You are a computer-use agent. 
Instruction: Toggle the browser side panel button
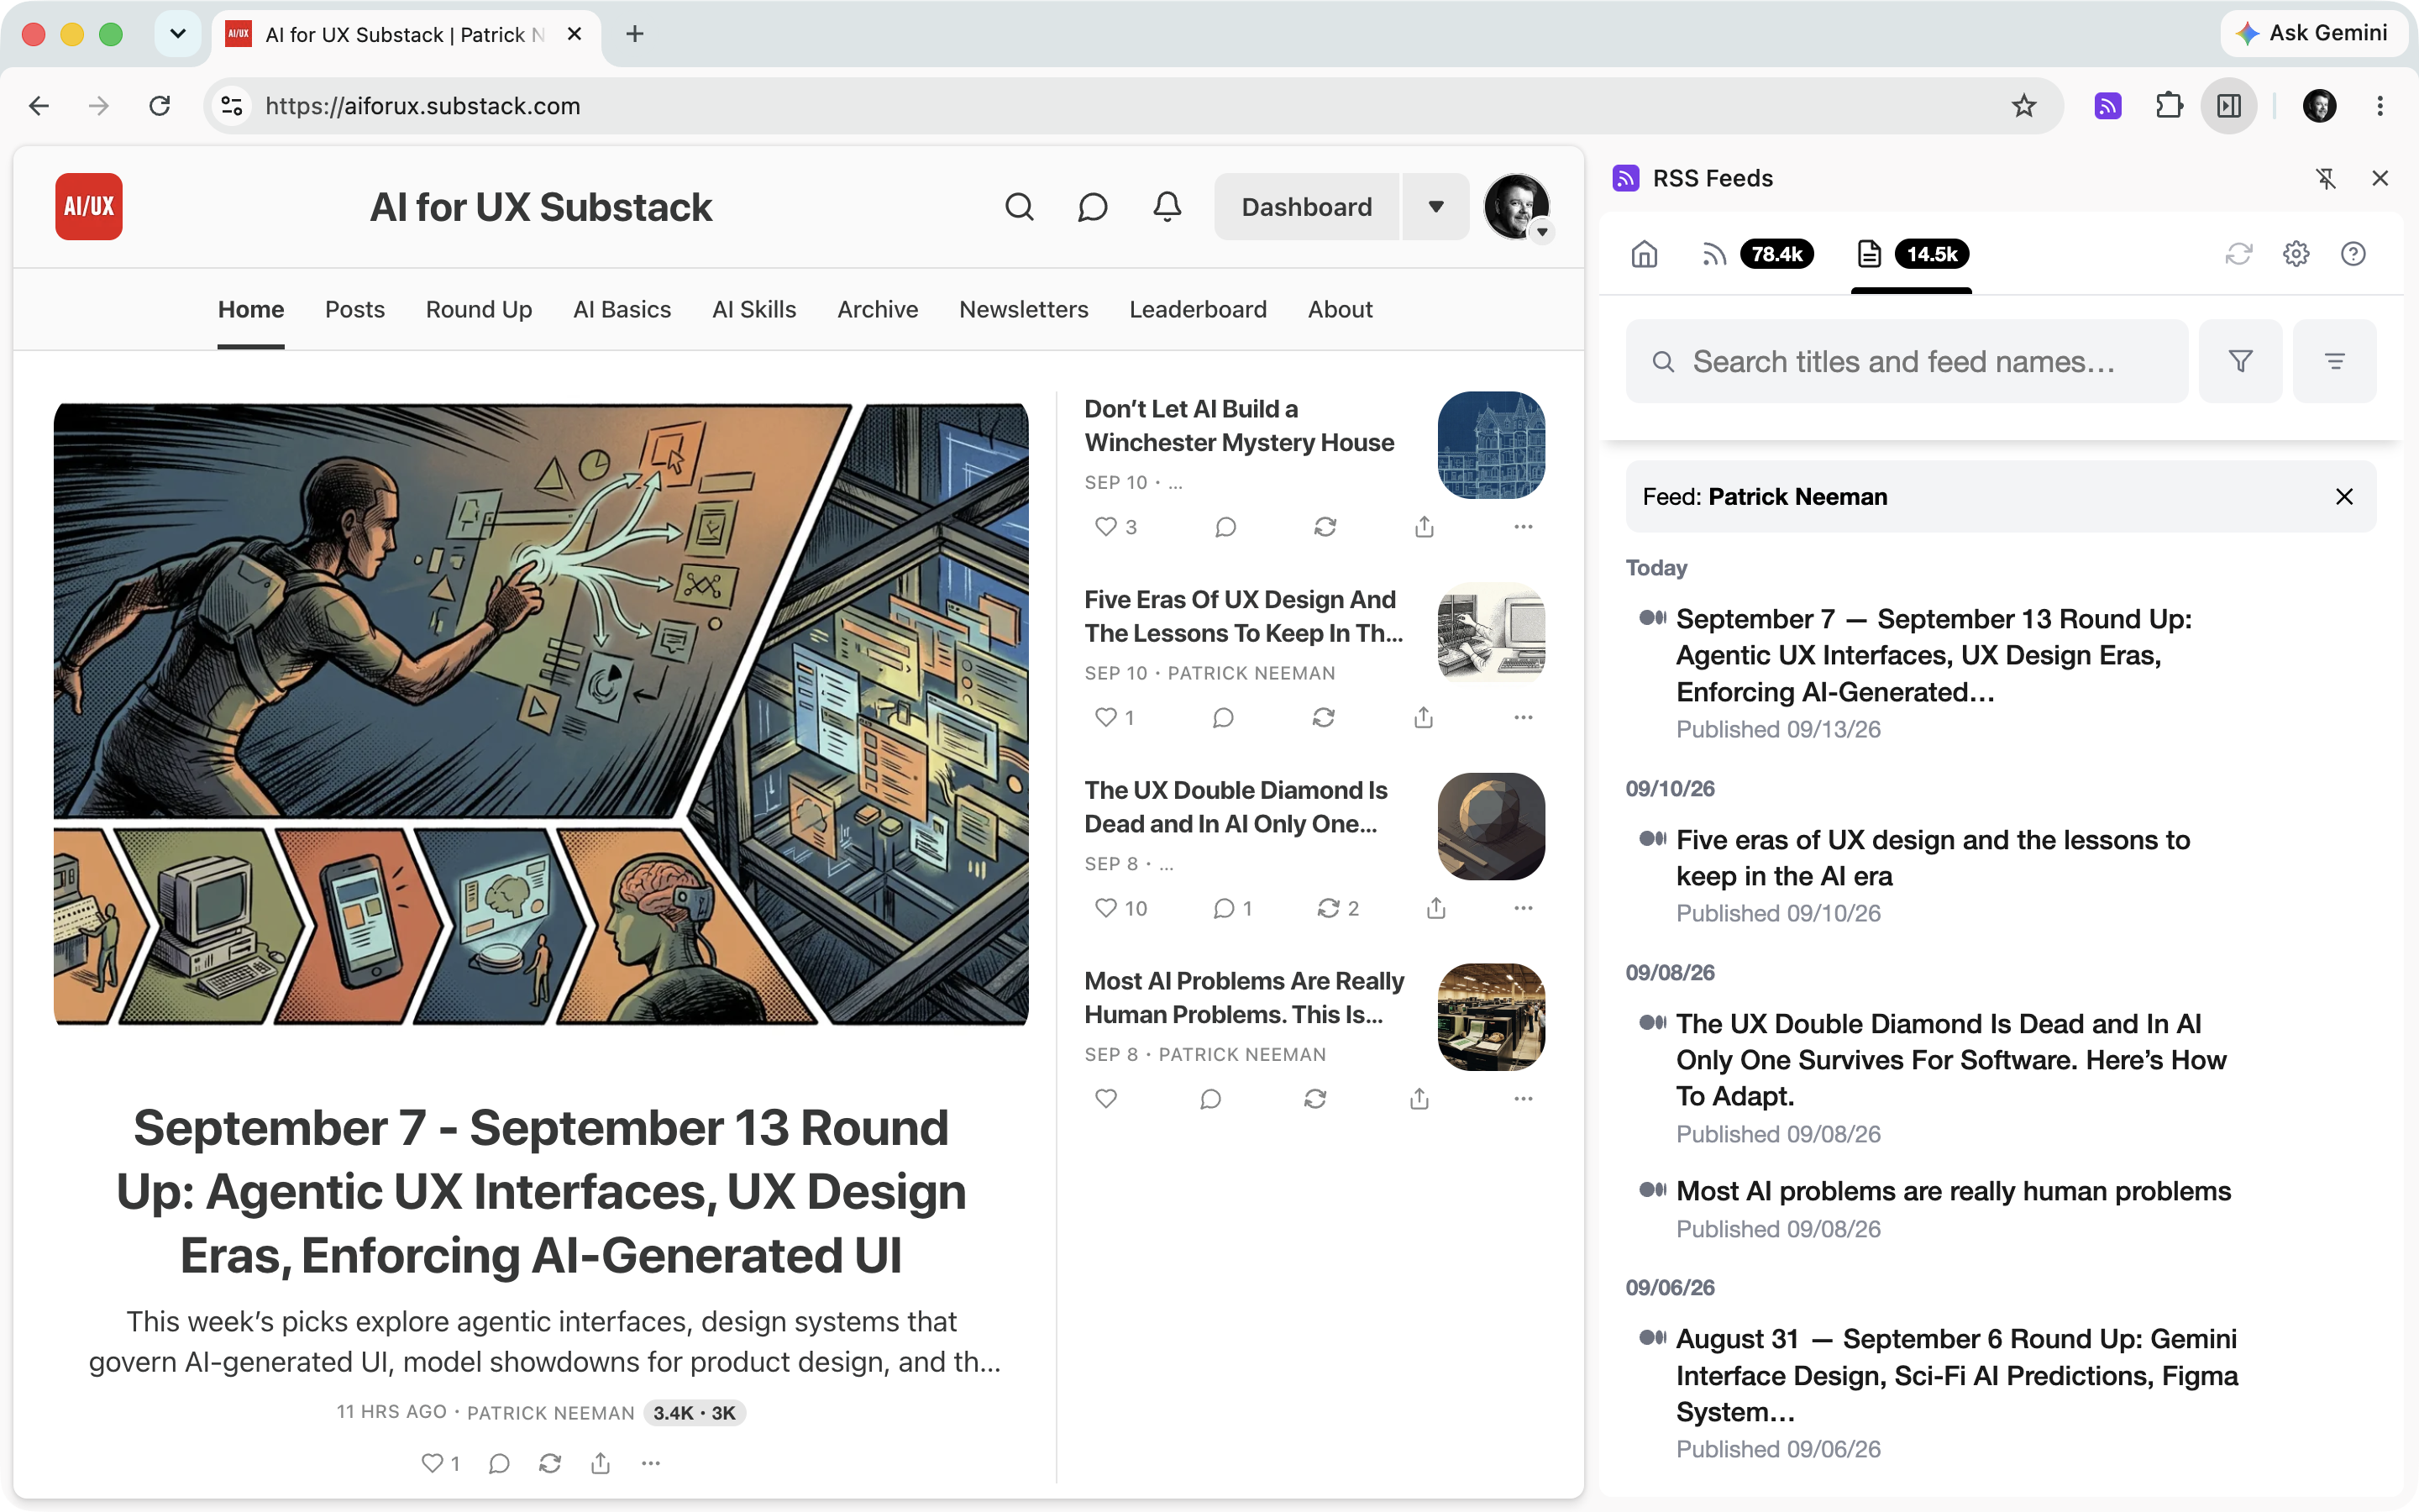pyautogui.click(x=2229, y=106)
